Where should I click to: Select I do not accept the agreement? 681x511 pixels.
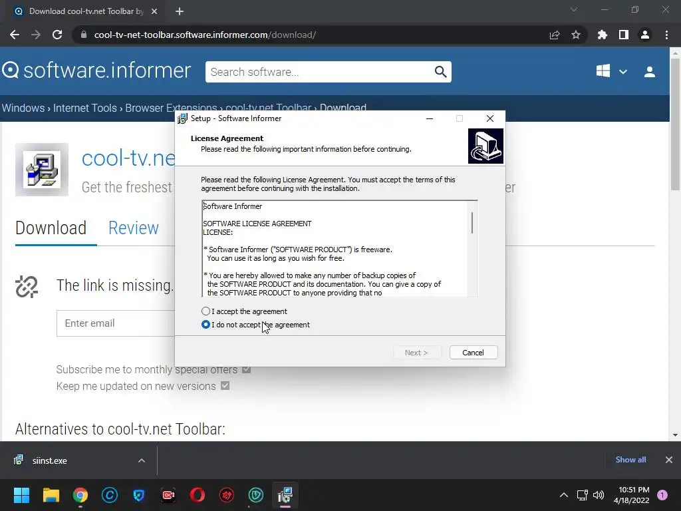pos(206,325)
